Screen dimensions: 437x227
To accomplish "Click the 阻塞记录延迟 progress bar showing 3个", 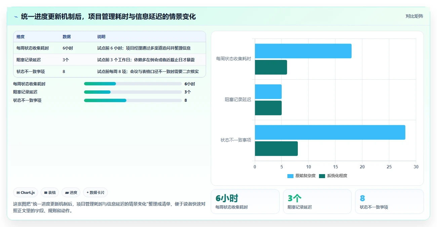I will [x=133, y=92].
